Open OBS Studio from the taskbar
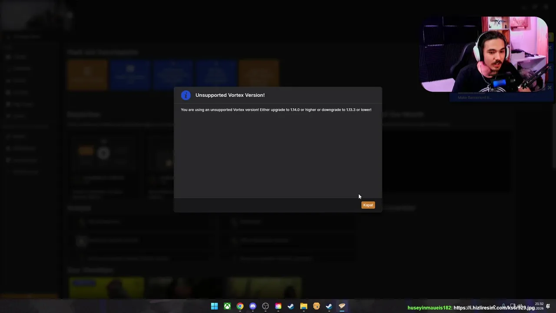556x313 pixels. click(265, 306)
